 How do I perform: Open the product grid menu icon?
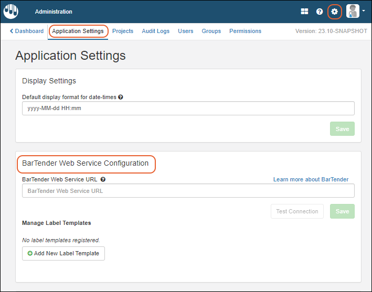304,12
